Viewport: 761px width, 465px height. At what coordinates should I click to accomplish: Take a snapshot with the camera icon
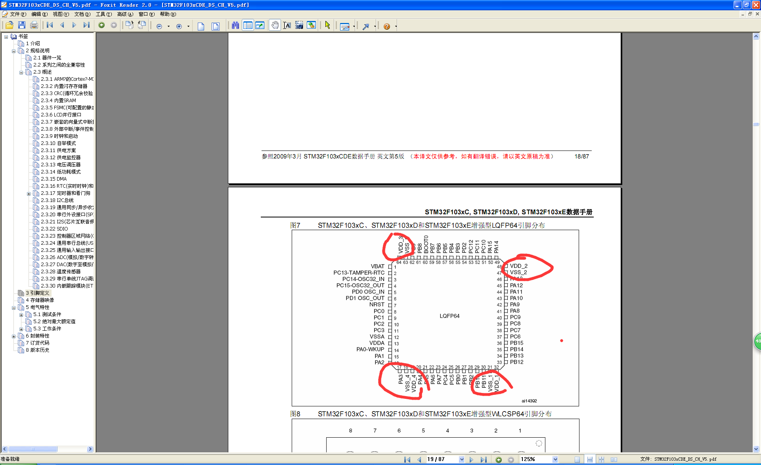pyautogui.click(x=299, y=25)
